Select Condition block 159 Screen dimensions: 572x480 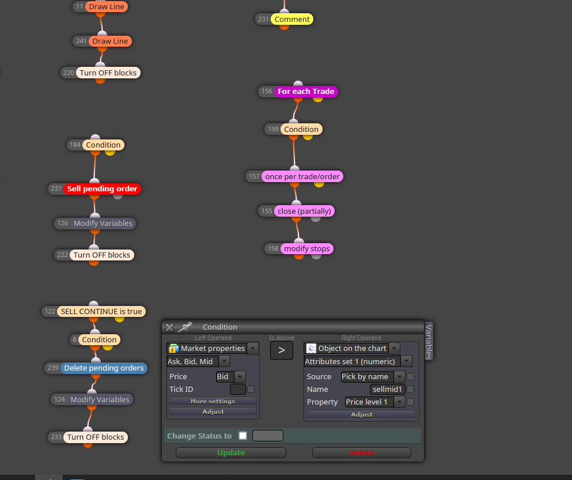(x=301, y=129)
